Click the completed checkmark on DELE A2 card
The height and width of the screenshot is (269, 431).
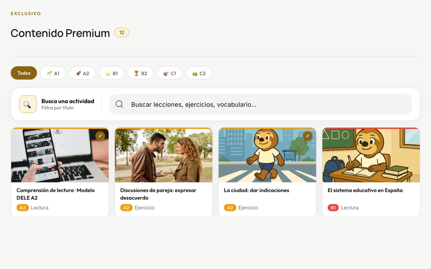click(100, 136)
